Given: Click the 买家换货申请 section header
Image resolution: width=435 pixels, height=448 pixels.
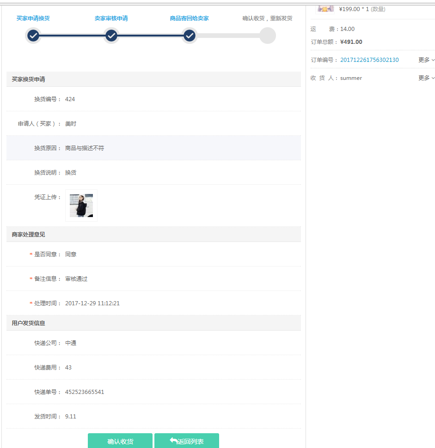Looking at the screenshot, I should click(x=28, y=79).
